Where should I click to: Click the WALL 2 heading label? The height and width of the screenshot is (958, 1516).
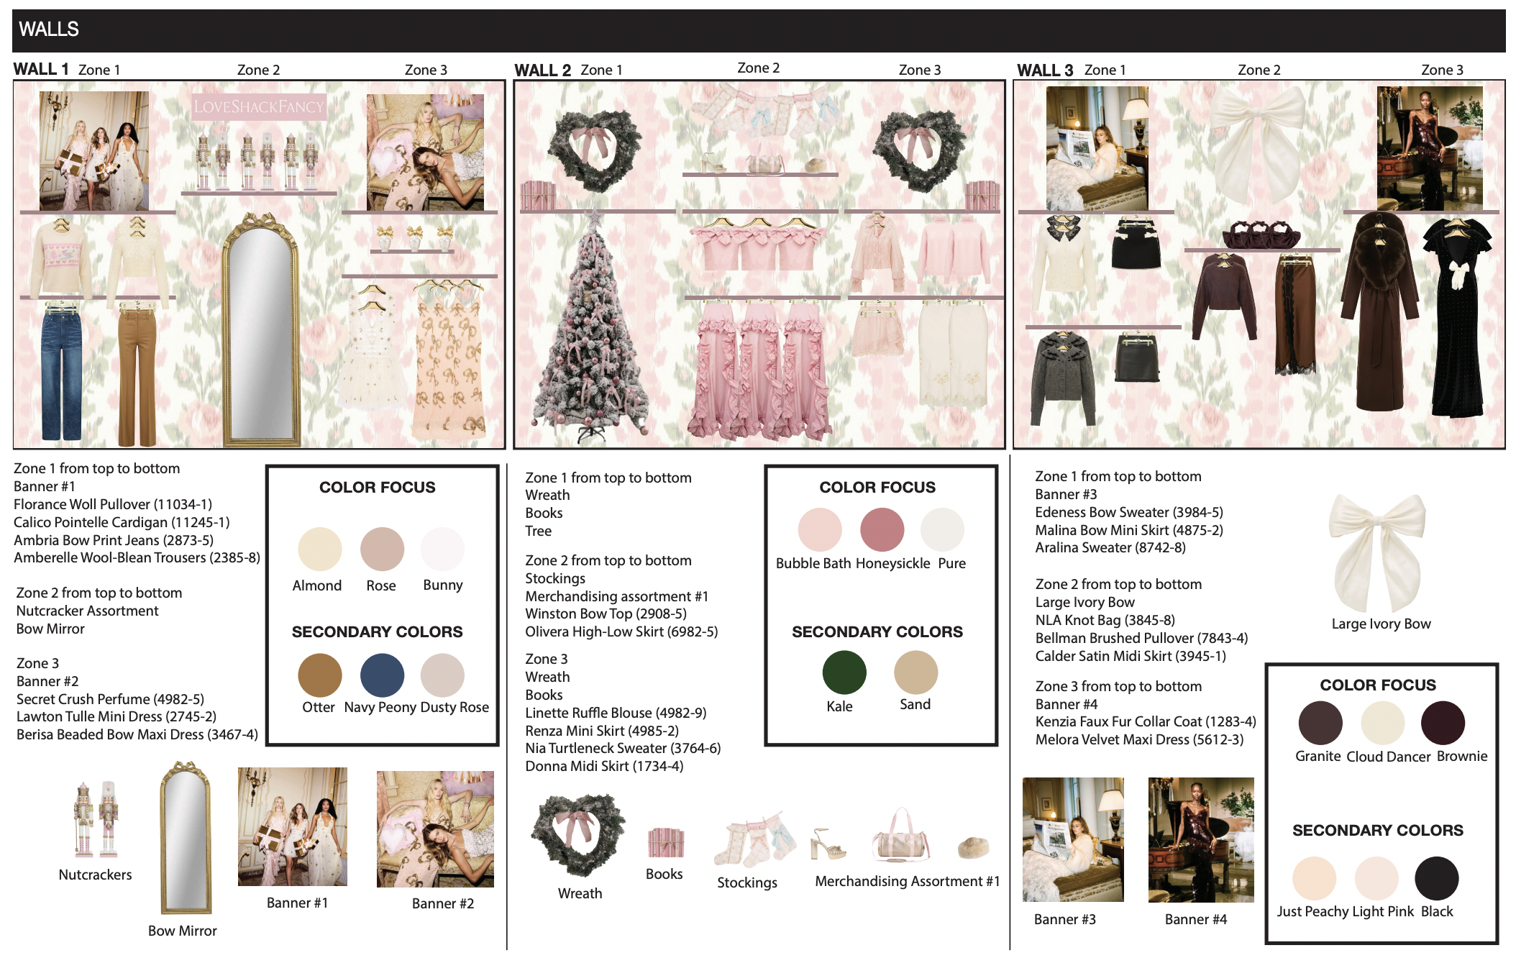tap(542, 70)
